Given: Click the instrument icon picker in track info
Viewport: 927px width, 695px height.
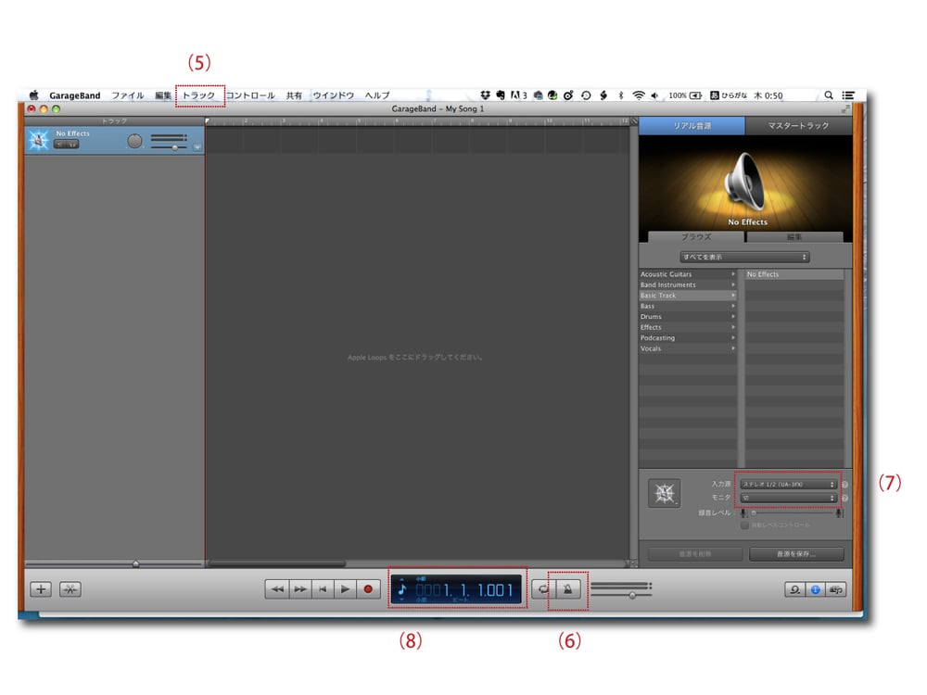Looking at the screenshot, I should (x=664, y=494).
